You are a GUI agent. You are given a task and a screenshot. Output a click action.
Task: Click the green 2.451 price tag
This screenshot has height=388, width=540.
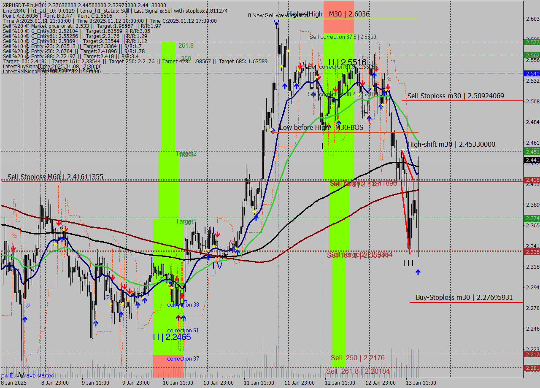click(x=532, y=151)
